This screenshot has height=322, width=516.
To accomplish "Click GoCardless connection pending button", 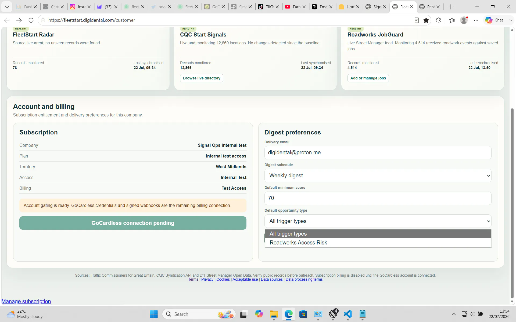I will pyautogui.click(x=133, y=223).
